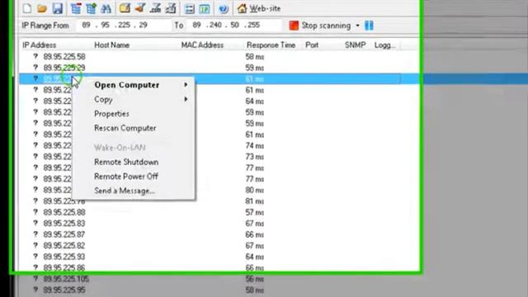Click the 81 ms response time cell
Viewport: 528px width, 297px height.
click(x=255, y=201)
